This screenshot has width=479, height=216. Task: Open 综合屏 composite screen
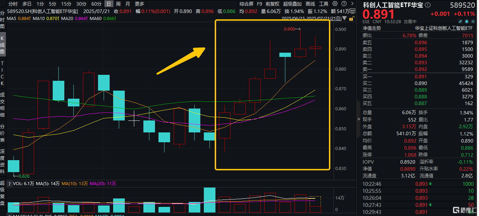coord(246,4)
